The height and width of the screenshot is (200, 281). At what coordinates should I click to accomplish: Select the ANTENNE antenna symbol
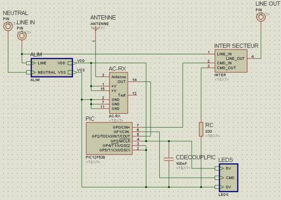(95, 28)
